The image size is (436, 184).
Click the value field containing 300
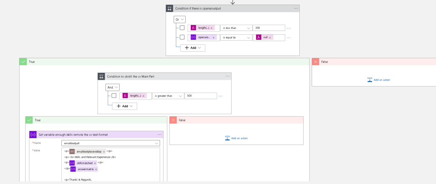pos(269,28)
